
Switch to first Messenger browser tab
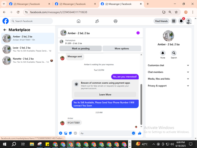tap(30, 4)
